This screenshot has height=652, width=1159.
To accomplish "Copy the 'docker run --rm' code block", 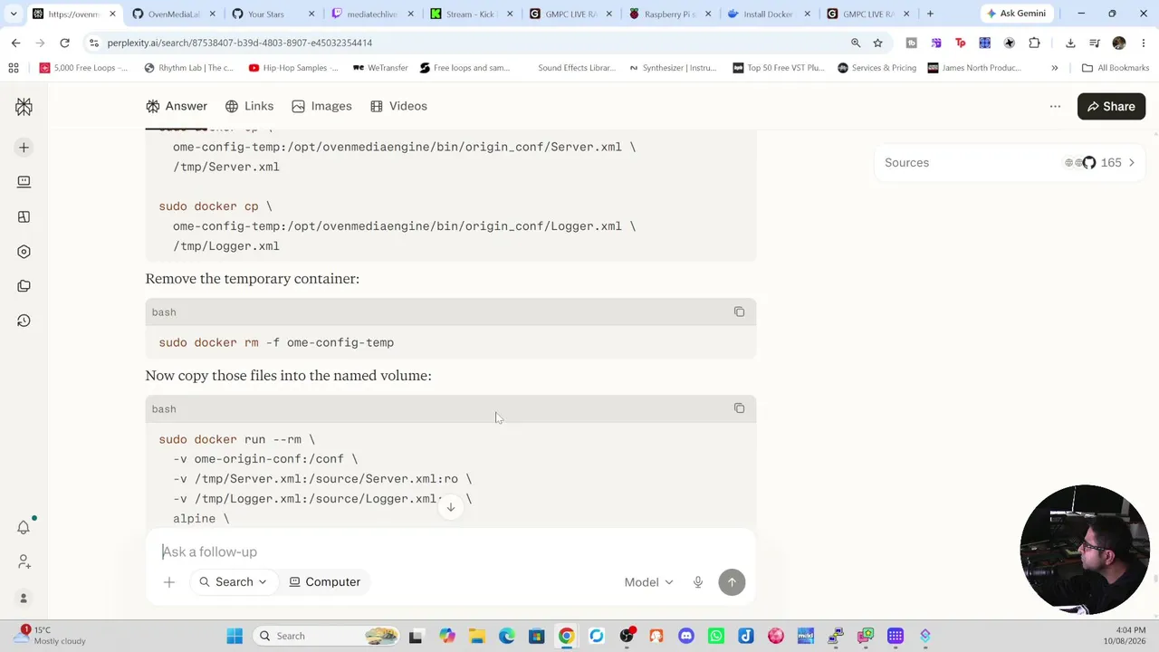I will point(739,408).
